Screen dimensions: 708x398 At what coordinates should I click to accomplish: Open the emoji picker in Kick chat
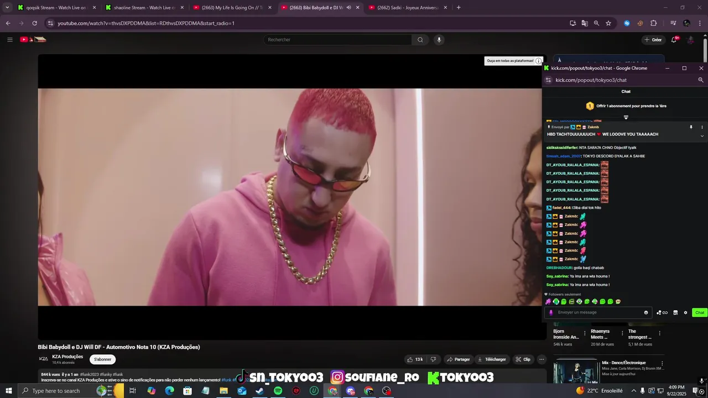pos(646,312)
